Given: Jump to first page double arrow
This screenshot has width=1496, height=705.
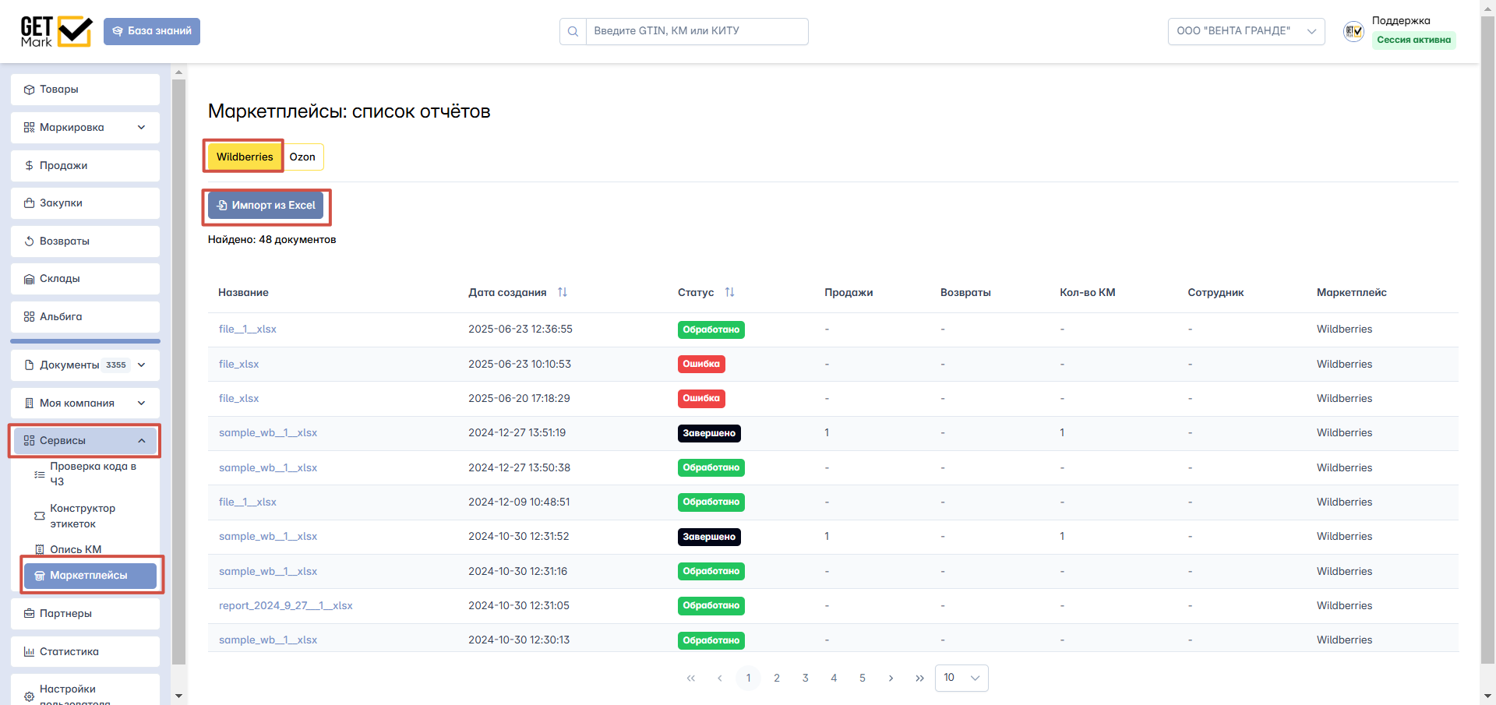Looking at the screenshot, I should point(691,678).
